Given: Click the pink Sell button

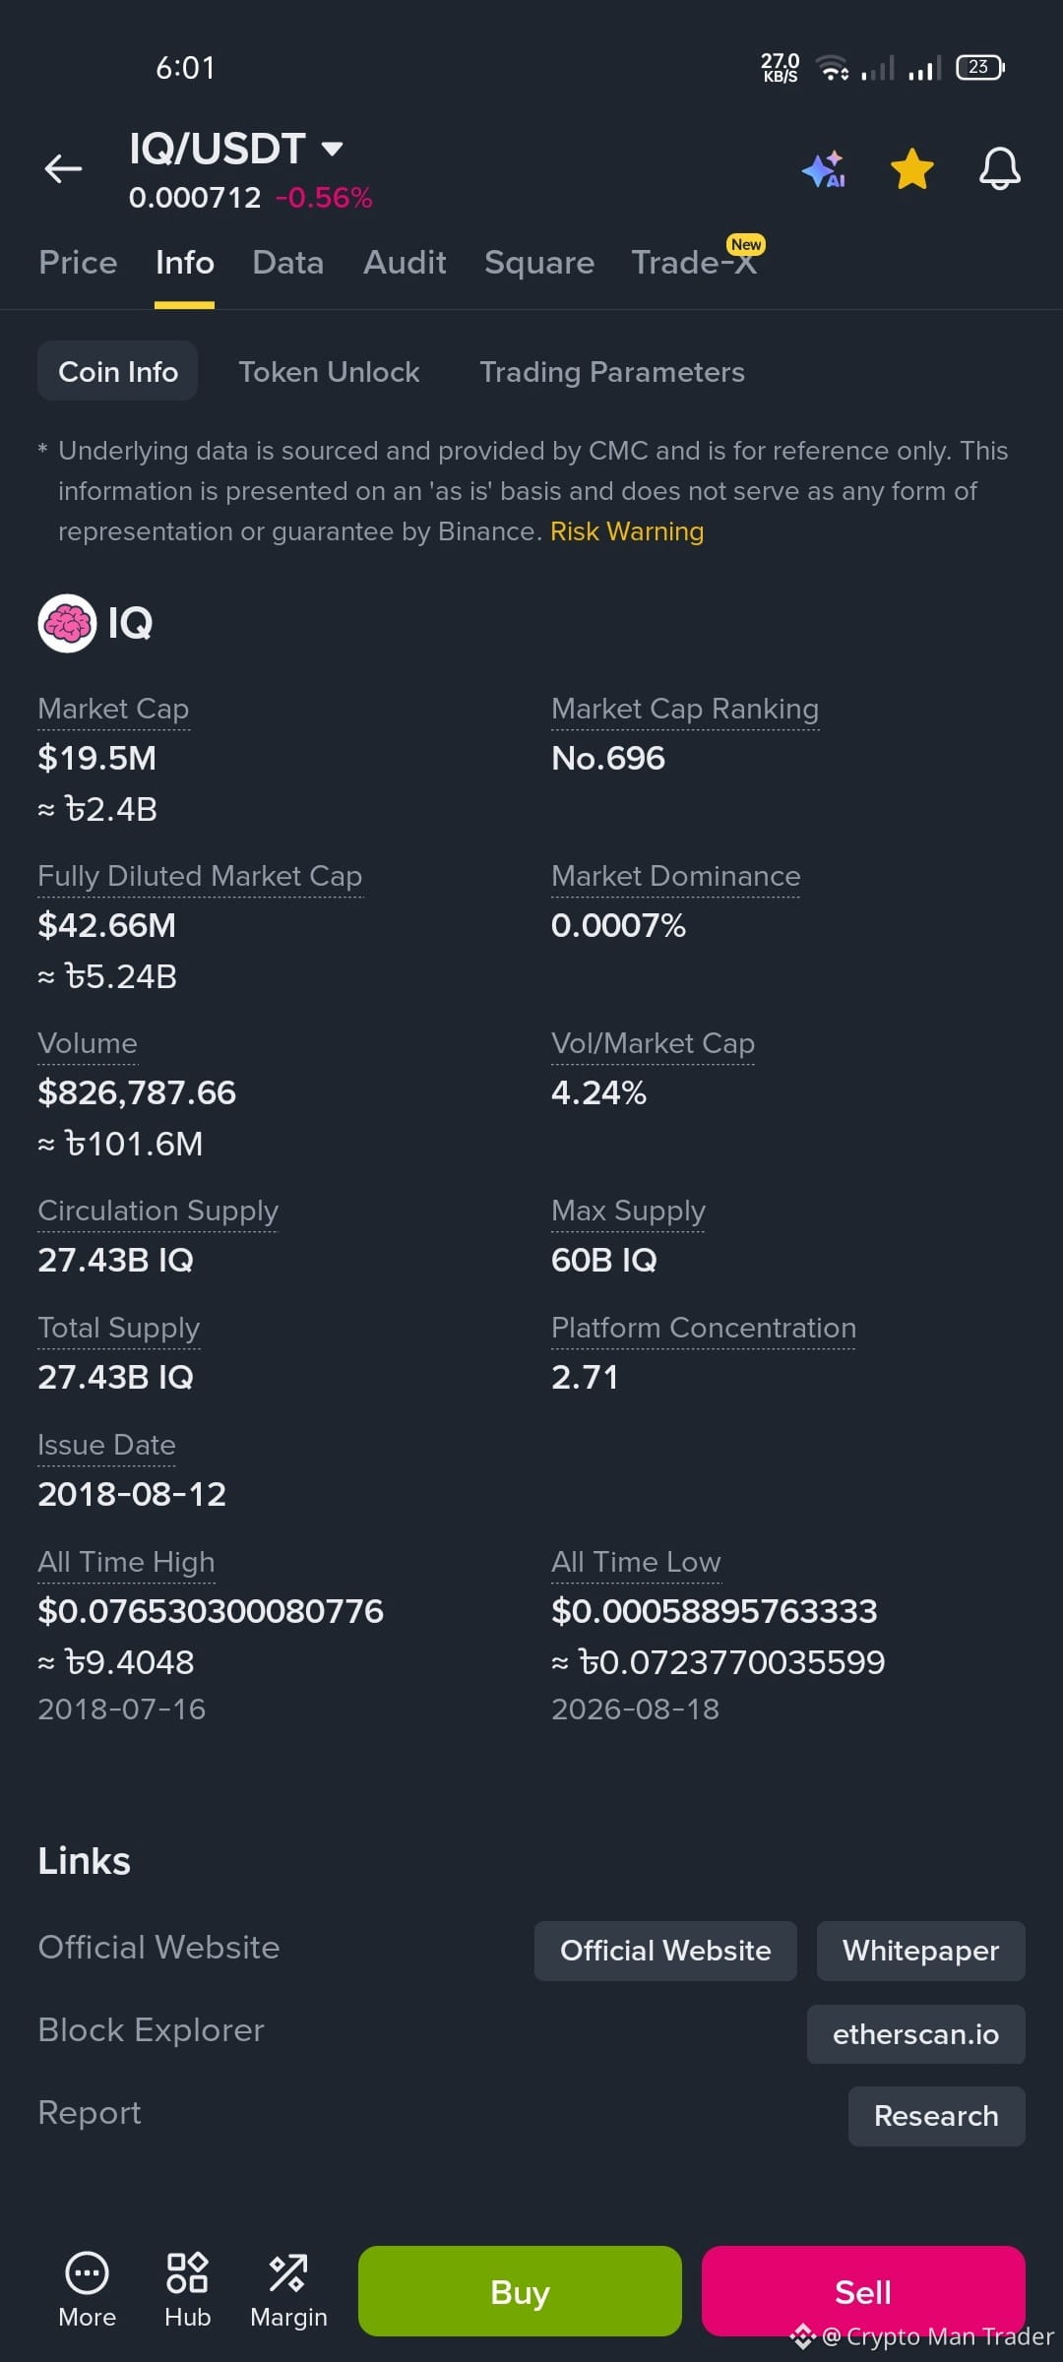Looking at the screenshot, I should coord(863,2291).
